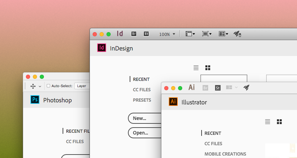
Task: Open the InDesign zoom level dropdown showing 100%
Action: [167, 34]
